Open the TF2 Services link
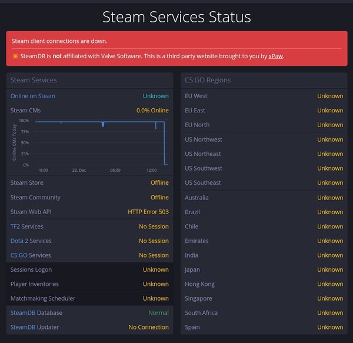This screenshot has width=353, height=343. tap(15, 227)
